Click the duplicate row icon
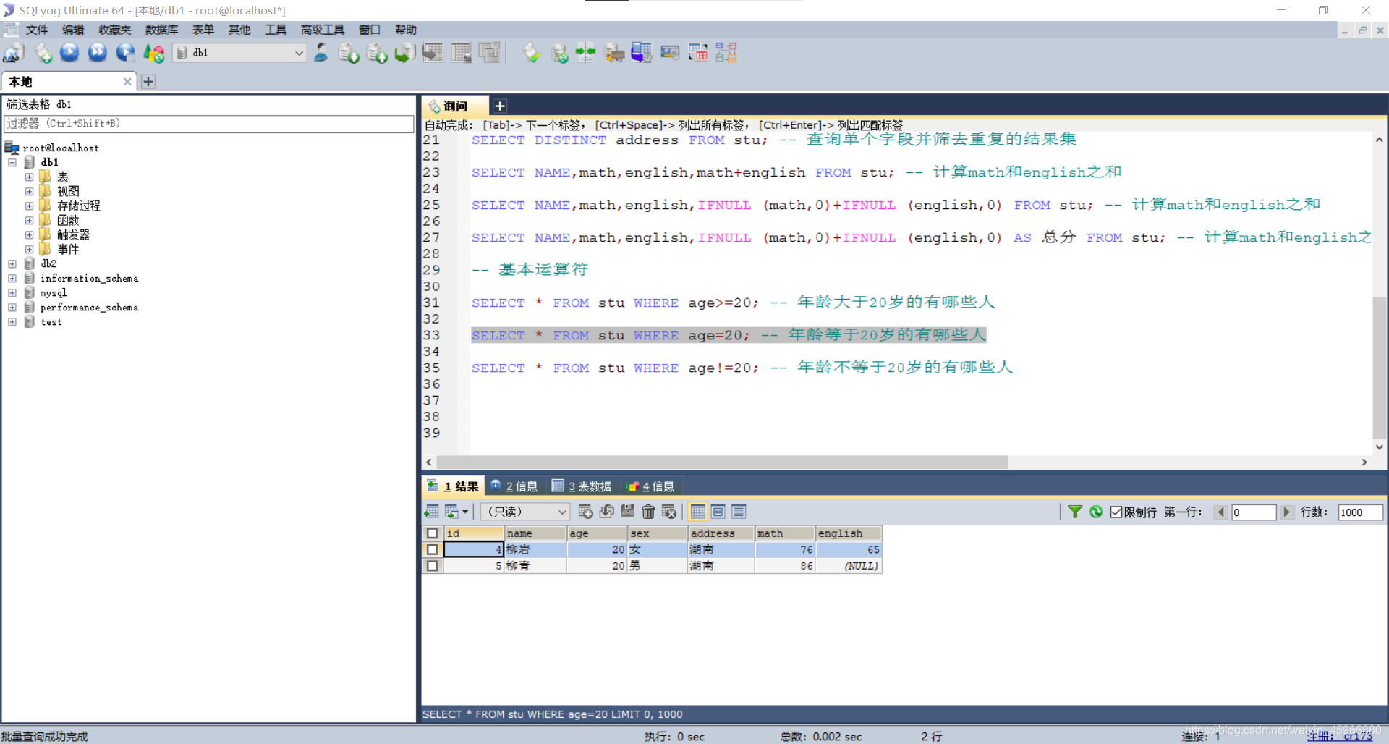This screenshot has width=1389, height=744. [607, 512]
